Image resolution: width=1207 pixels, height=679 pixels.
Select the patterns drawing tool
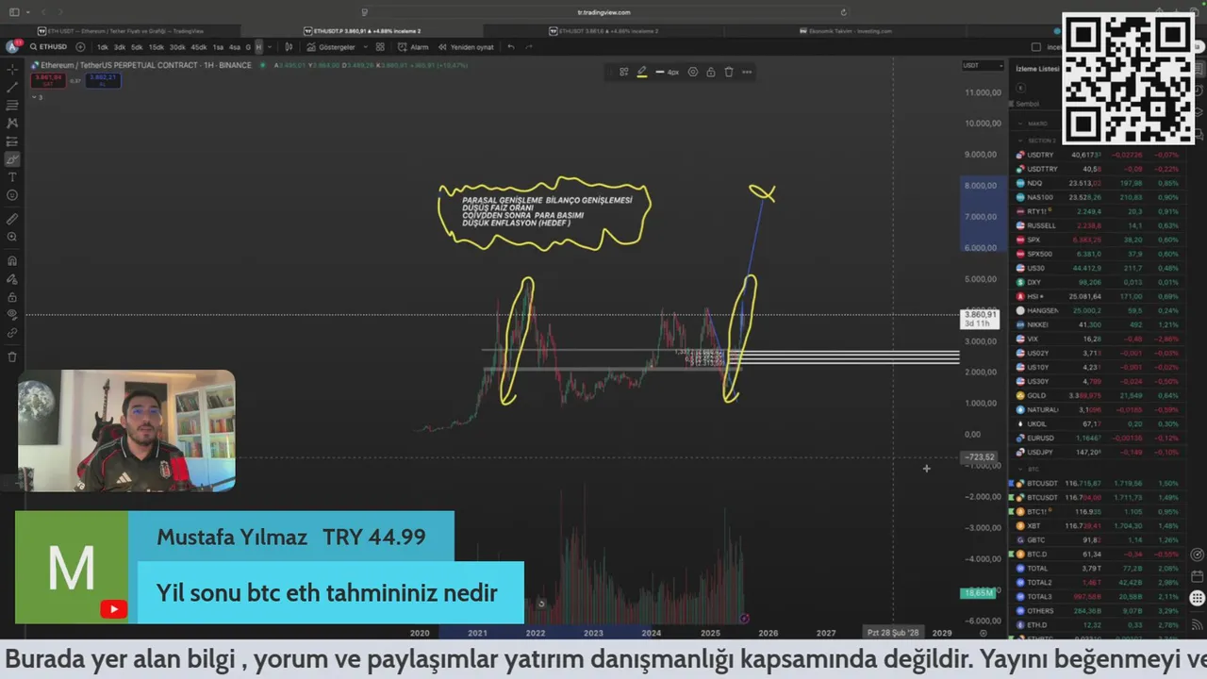pos(12,123)
